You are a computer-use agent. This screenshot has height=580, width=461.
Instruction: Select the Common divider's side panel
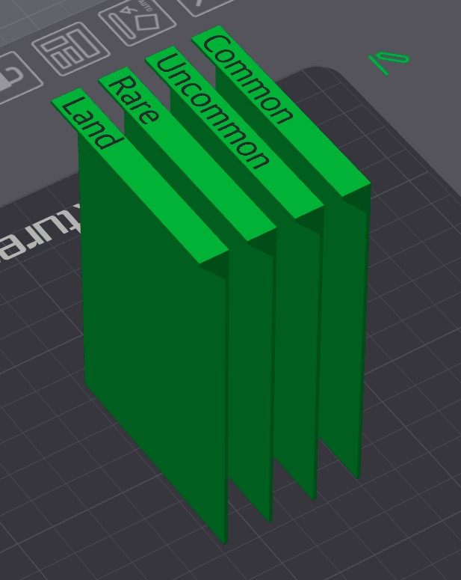341,333
